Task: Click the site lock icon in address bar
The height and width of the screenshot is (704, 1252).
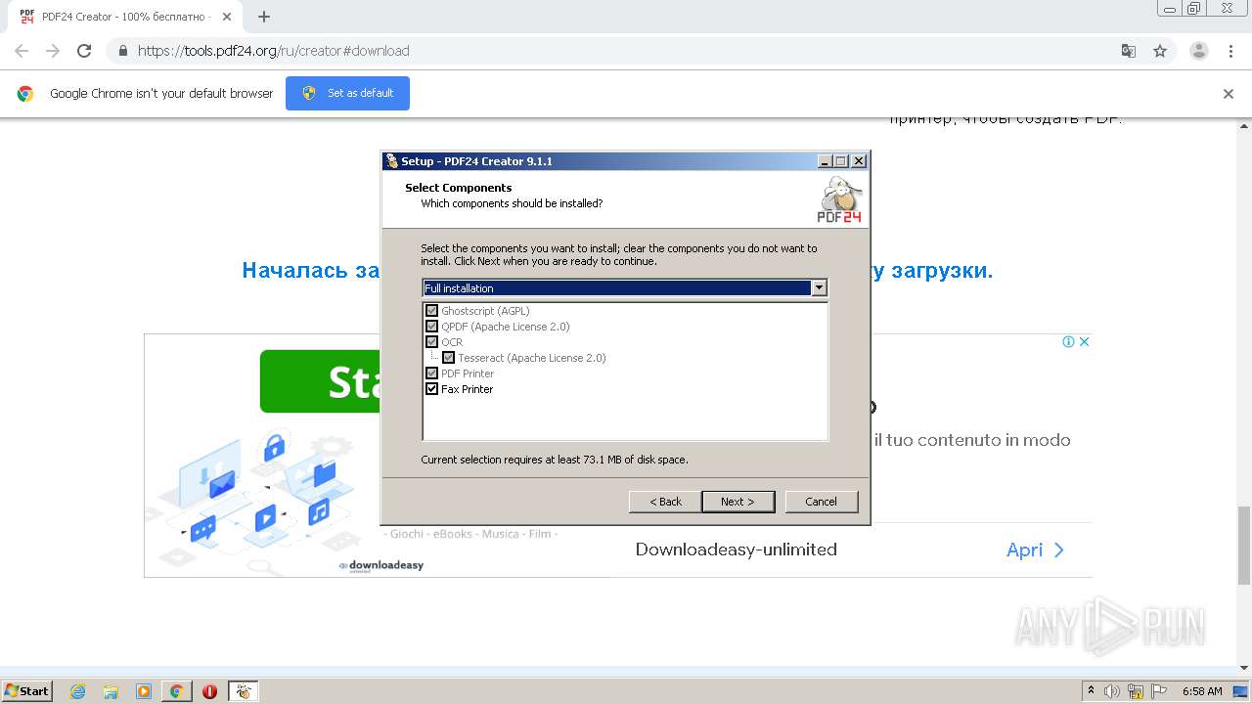Action: tap(123, 51)
